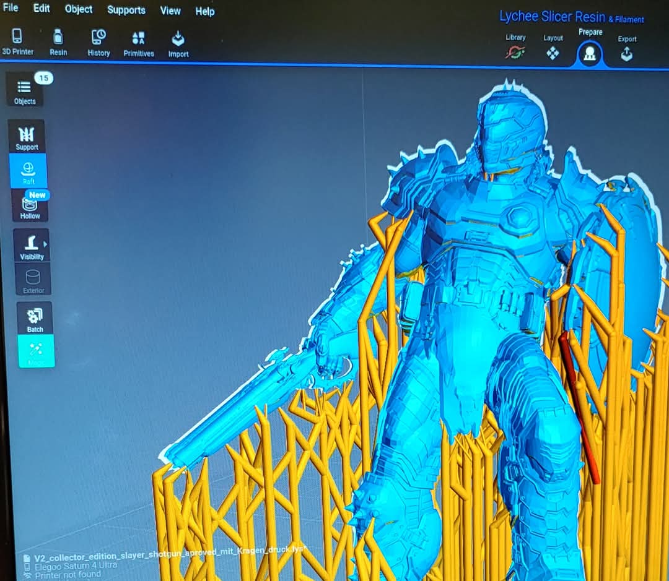Import a model file

point(178,45)
